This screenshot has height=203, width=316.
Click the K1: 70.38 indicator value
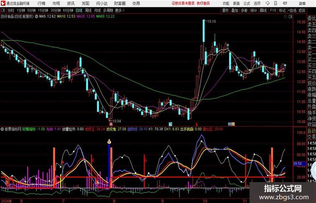coord(156,129)
